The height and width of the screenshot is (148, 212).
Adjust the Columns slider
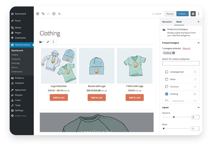(174, 117)
